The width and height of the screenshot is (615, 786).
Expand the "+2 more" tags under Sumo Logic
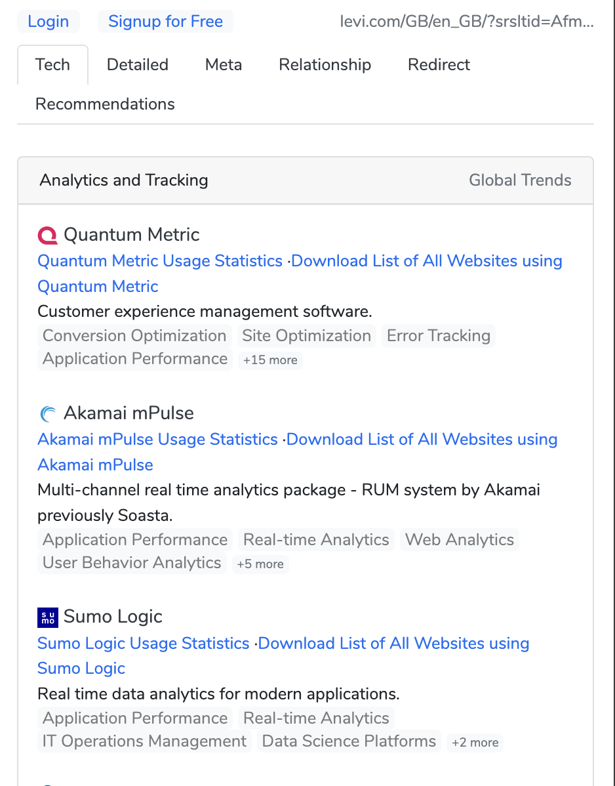(475, 743)
